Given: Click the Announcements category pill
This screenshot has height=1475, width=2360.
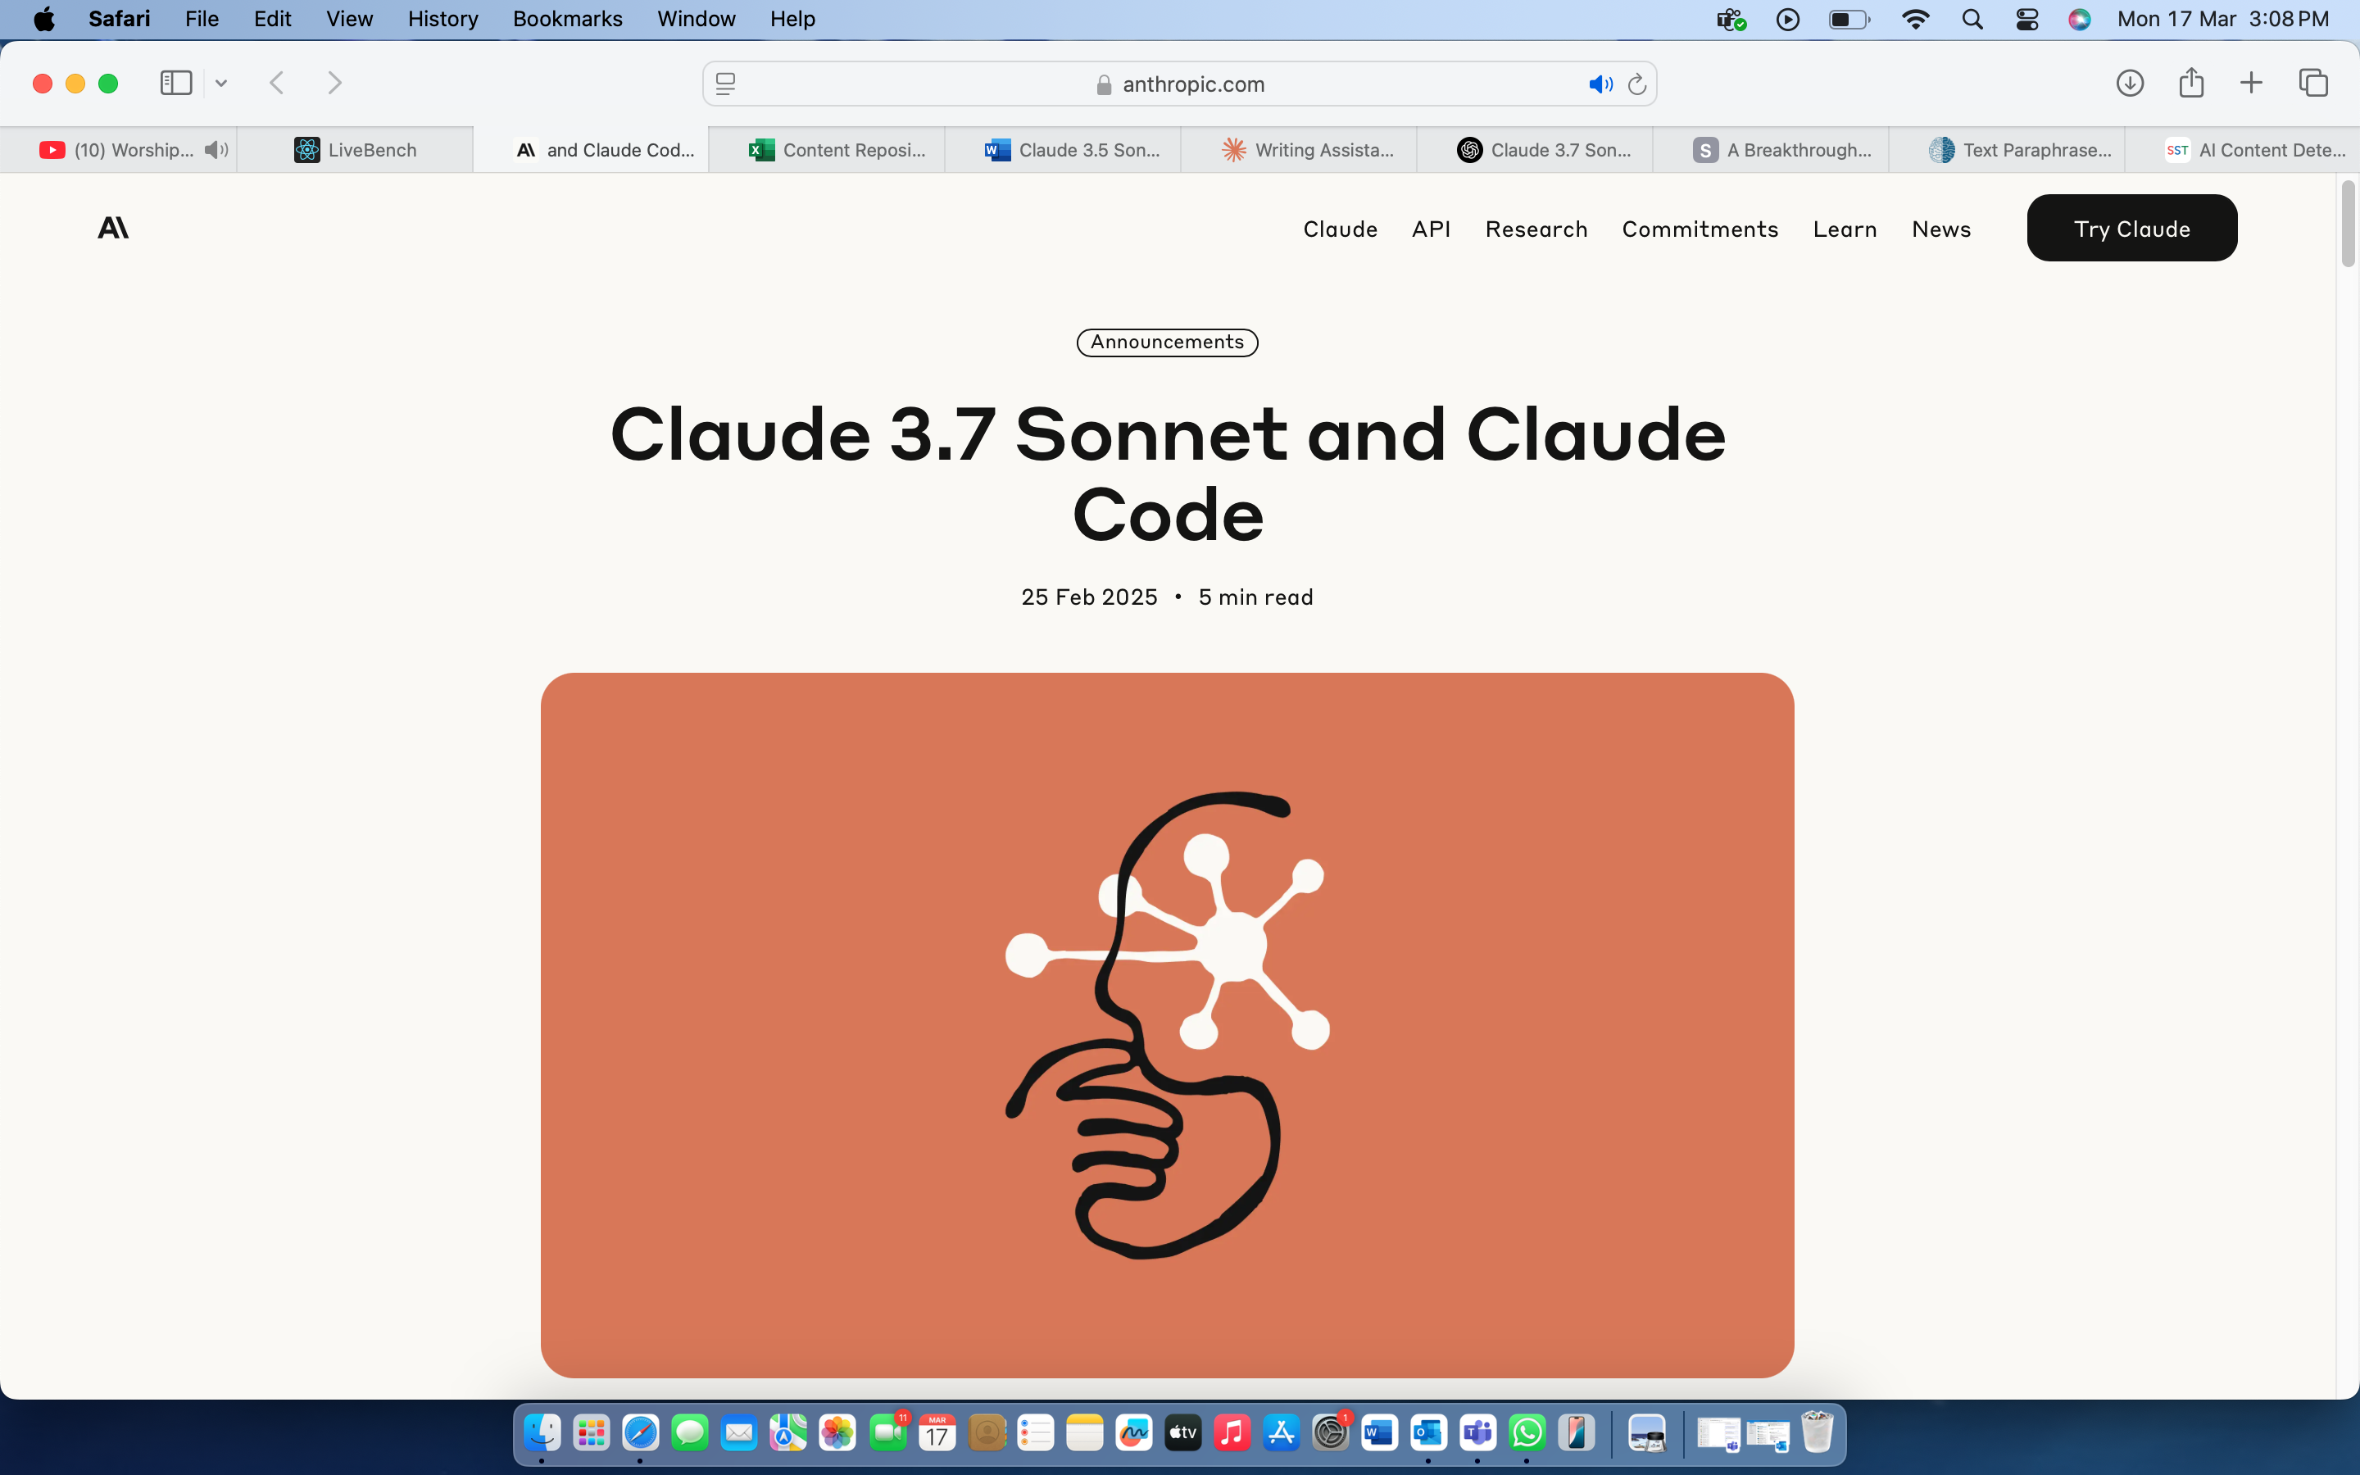Looking at the screenshot, I should click(1166, 343).
